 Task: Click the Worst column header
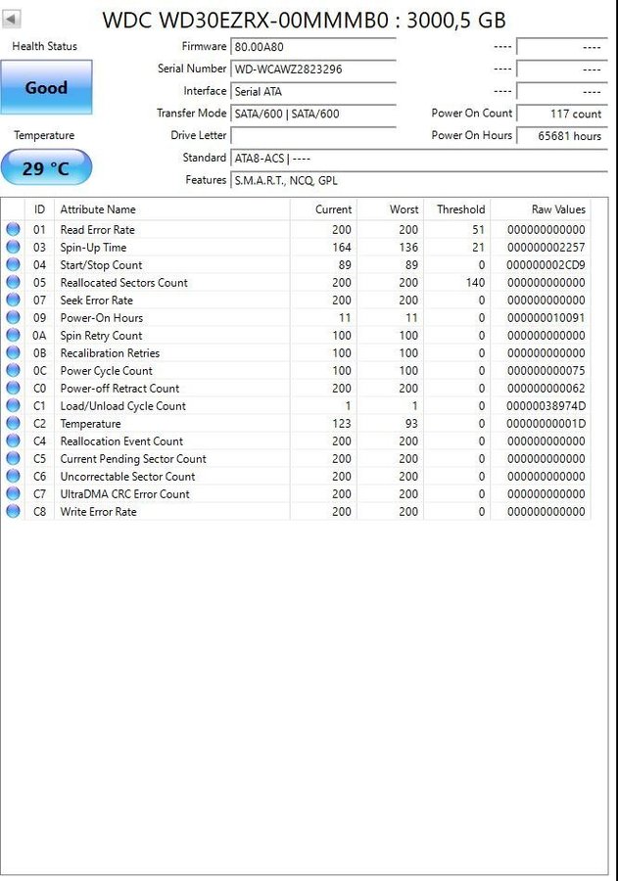point(390,209)
